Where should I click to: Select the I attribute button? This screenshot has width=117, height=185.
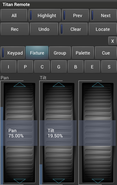click(x=9, y=67)
